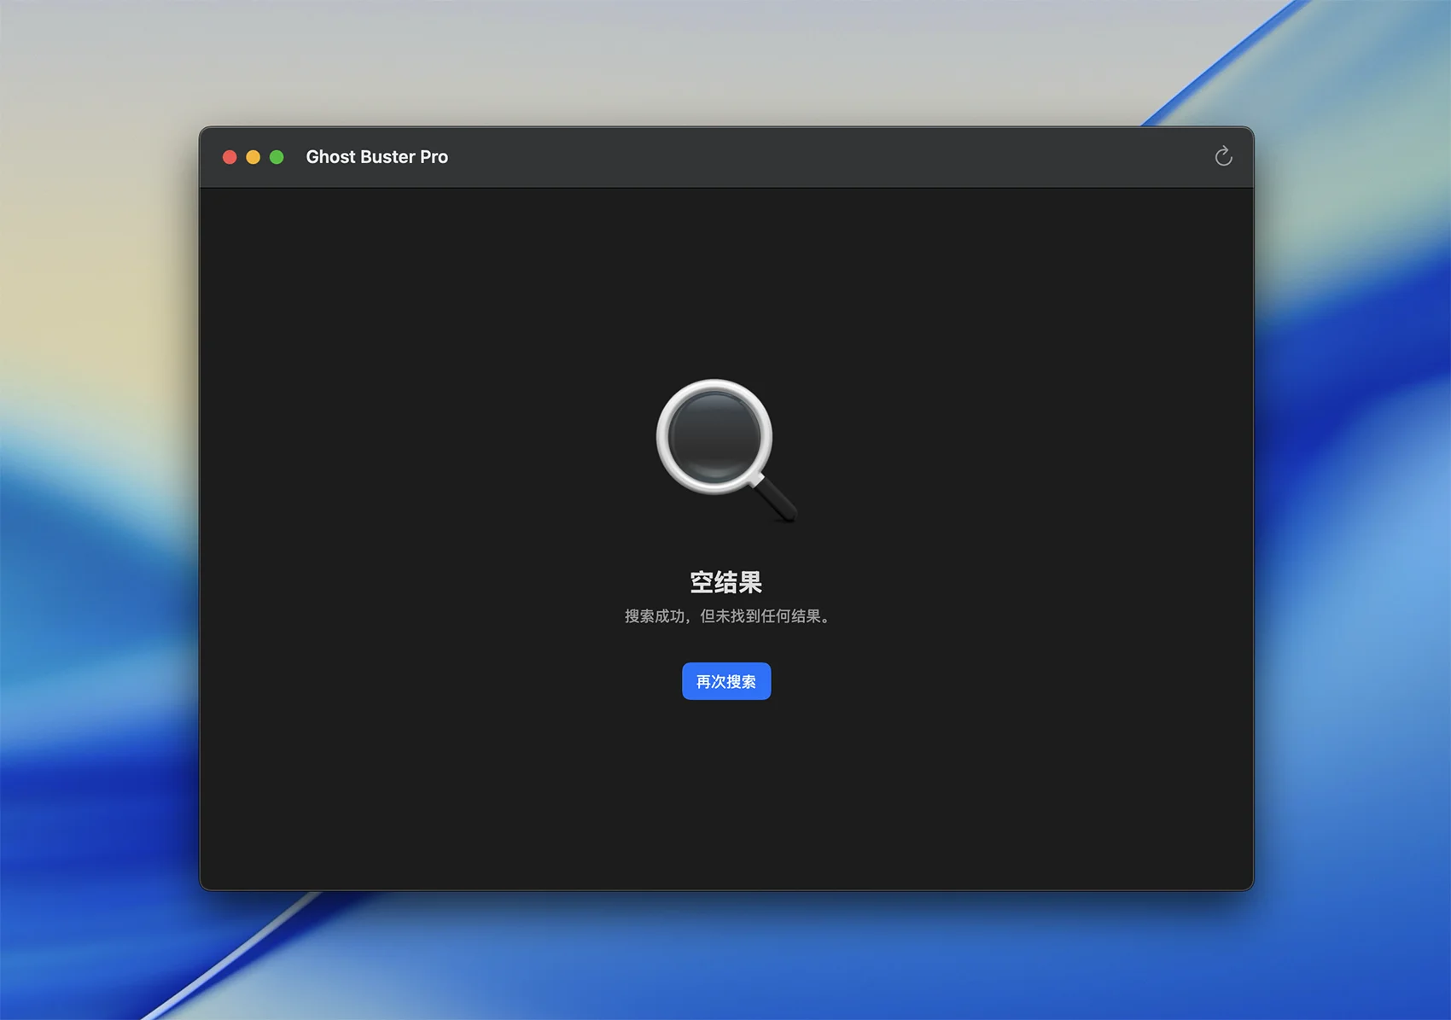The width and height of the screenshot is (1451, 1020).
Task: Click the 但未找到任何结果 part of message
Action: pos(760,616)
